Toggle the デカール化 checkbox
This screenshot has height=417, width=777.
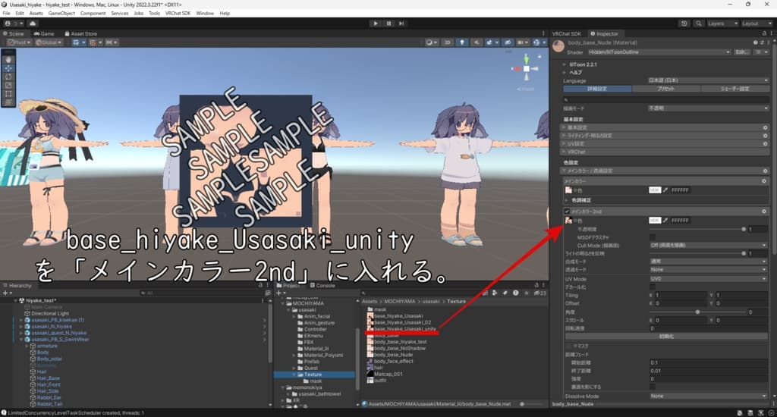pos(652,287)
